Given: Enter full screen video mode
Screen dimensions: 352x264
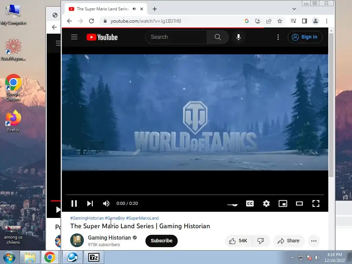Looking at the screenshot, I should coord(316,203).
